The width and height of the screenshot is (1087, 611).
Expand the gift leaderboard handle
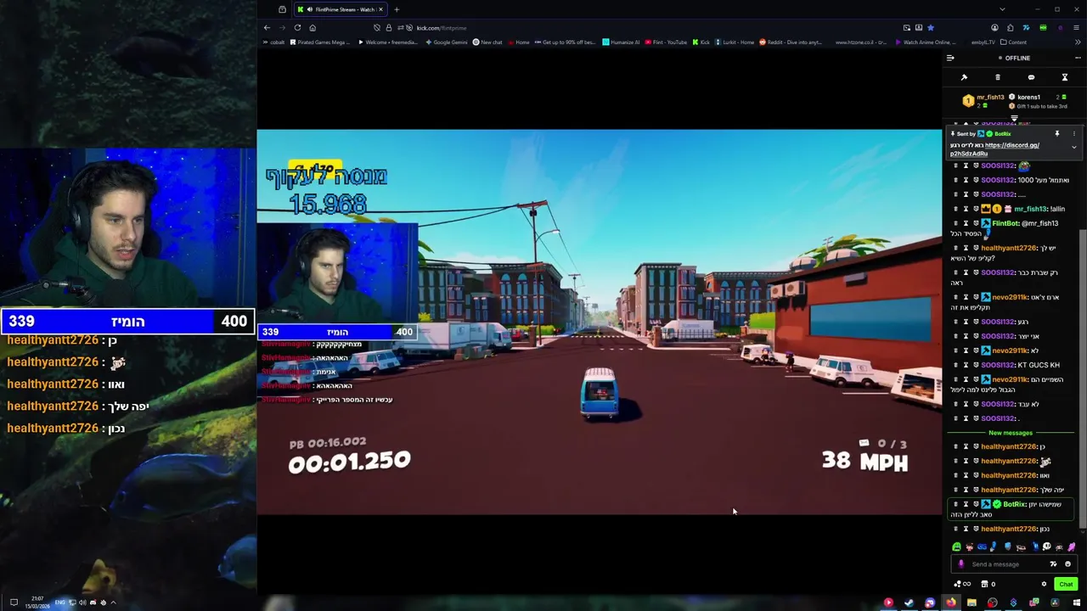(x=1014, y=118)
